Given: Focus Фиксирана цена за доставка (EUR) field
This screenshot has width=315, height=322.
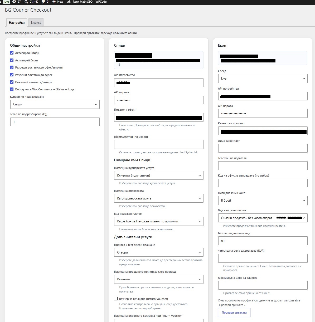Looking at the screenshot, I should [263, 258].
